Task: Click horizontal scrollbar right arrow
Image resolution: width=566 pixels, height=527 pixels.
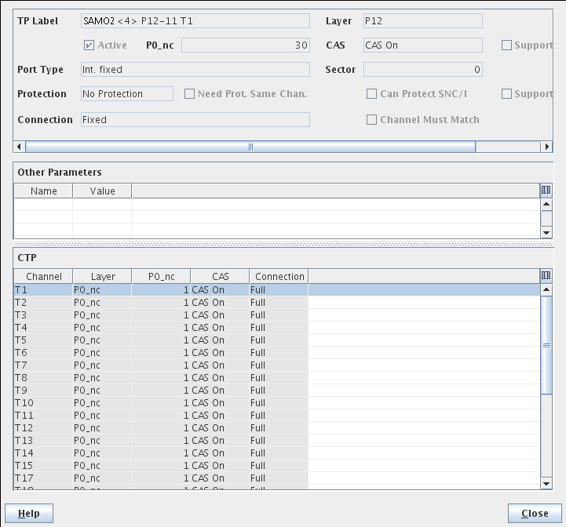Action: [x=547, y=147]
